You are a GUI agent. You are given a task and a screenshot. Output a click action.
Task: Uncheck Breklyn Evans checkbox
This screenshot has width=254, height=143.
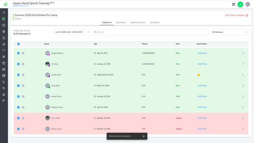pos(19,107)
